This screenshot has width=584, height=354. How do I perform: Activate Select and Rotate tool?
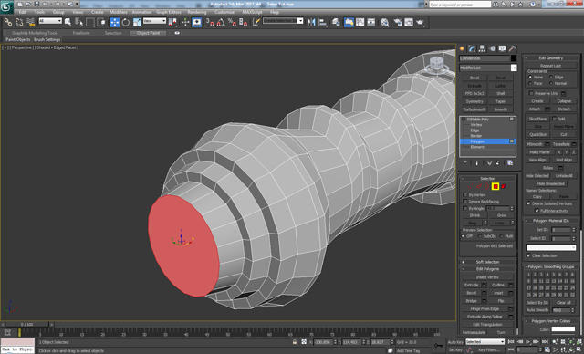[x=126, y=22]
